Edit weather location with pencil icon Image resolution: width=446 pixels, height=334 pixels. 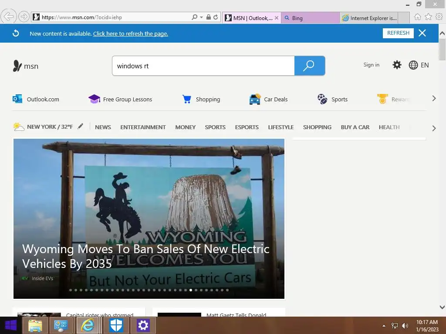click(x=81, y=126)
